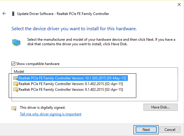
Task: Click the device icon beside Update Driver Software
Action: 13,14
